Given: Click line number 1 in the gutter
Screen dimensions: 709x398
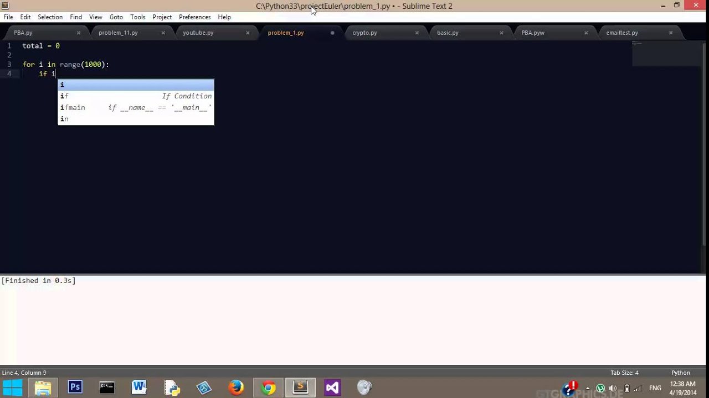Looking at the screenshot, I should pos(9,46).
